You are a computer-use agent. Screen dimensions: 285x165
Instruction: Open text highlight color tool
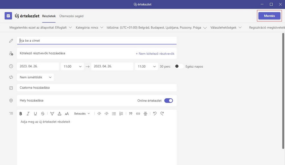point(52,113)
